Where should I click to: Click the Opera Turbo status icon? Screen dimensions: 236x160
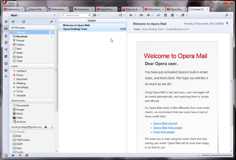pyautogui.click(x=27, y=155)
